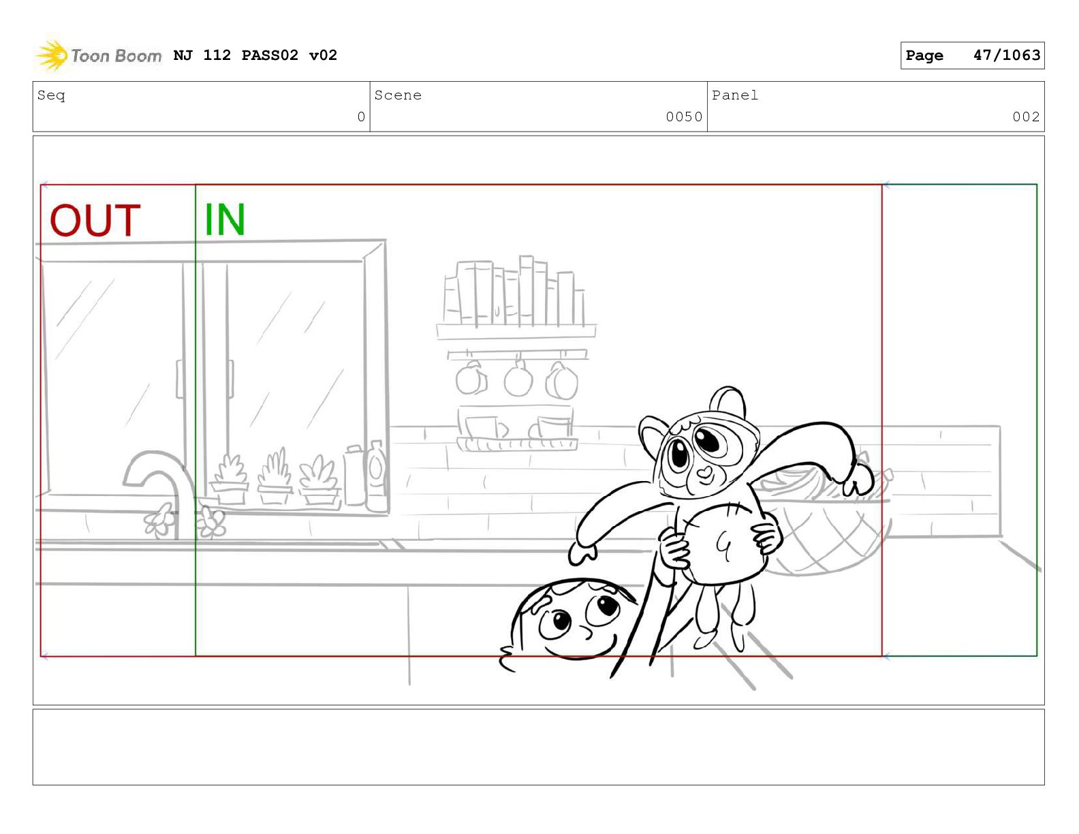Click the potted plants on the windowsill
The height and width of the screenshot is (834, 1079).
(x=274, y=477)
